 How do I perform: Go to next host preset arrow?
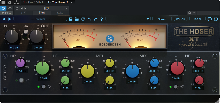point(25,8)
